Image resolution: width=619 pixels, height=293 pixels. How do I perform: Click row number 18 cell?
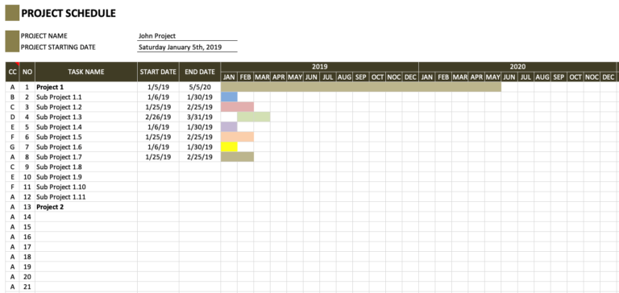[x=27, y=257]
